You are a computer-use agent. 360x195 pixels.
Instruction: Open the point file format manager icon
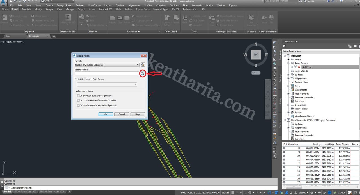tap(143, 65)
